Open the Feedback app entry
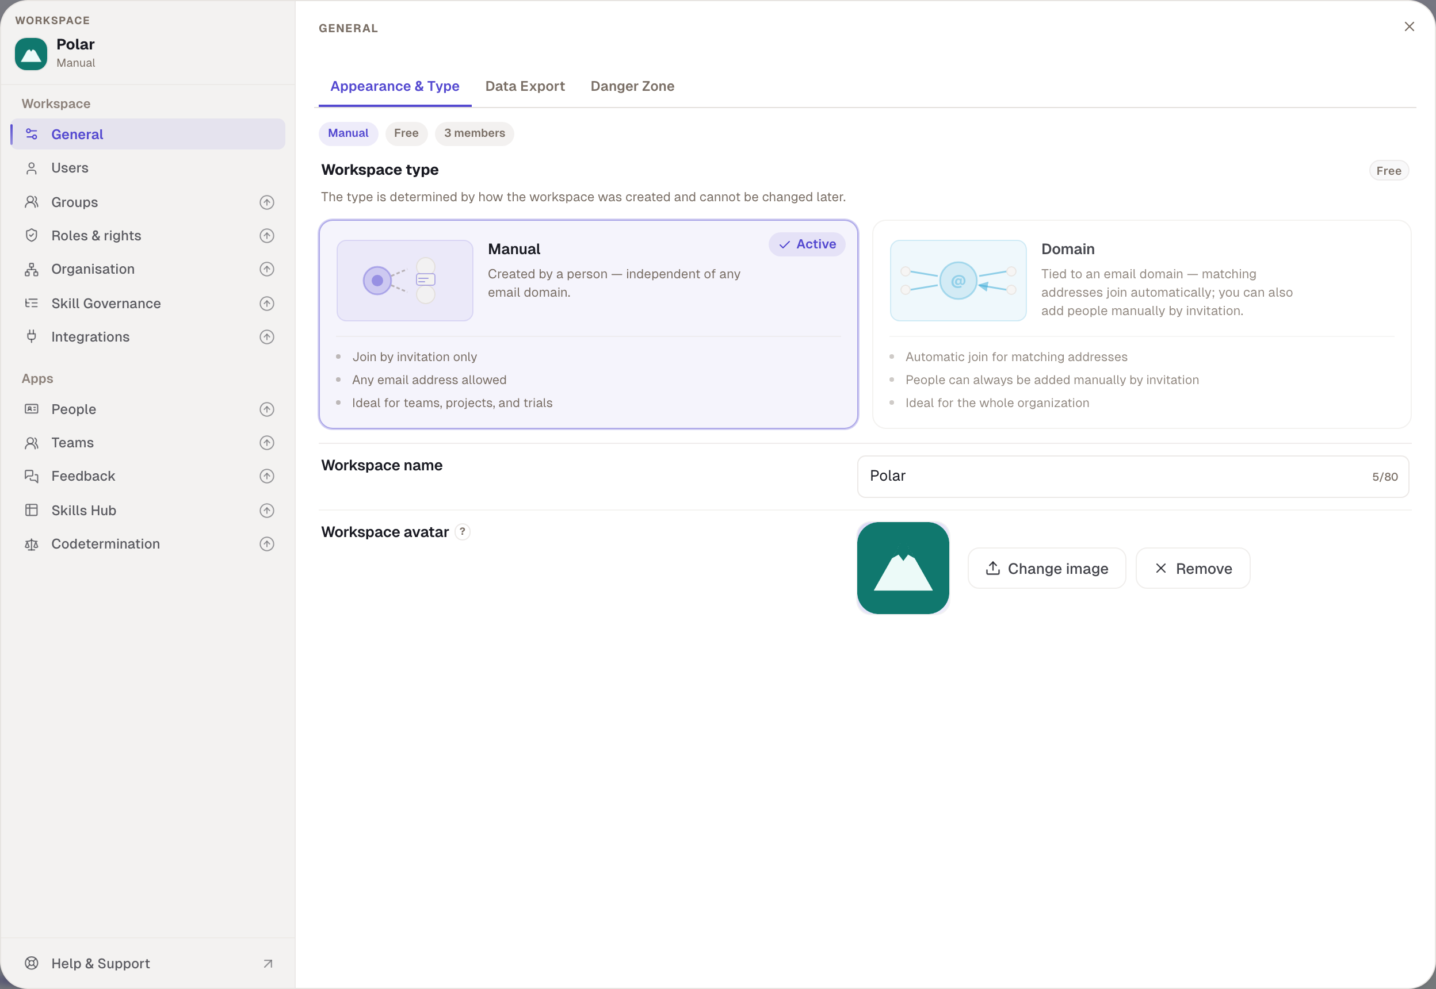Screen dimensions: 1436x989 click(x=147, y=476)
